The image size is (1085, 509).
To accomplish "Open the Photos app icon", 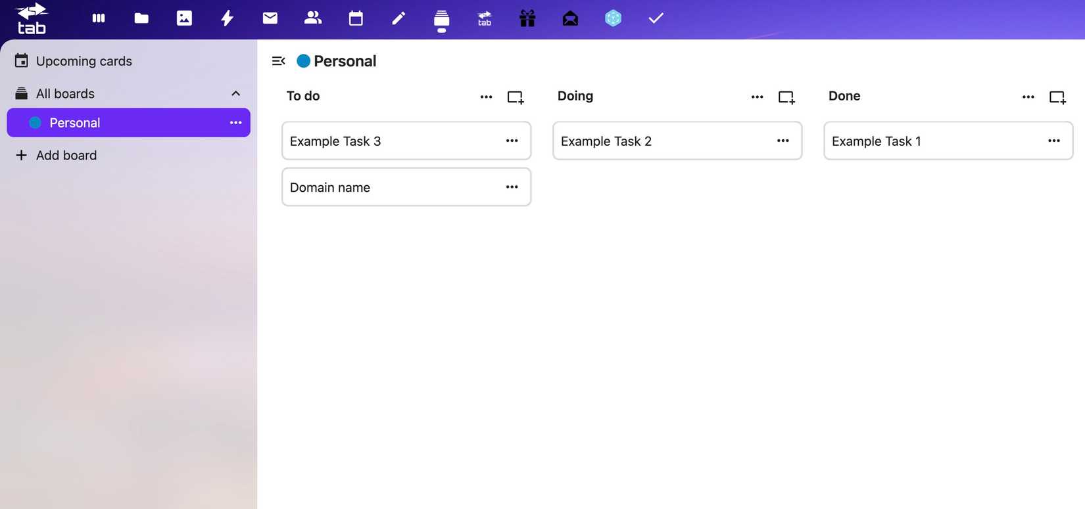I will click(x=184, y=18).
